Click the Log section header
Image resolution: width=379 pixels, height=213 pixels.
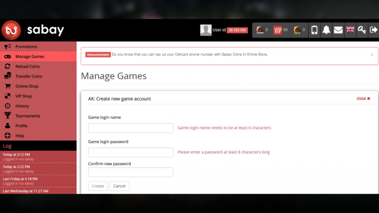pyautogui.click(x=38, y=146)
